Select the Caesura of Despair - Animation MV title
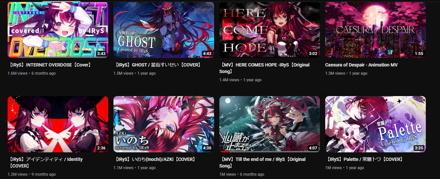The width and height of the screenshot is (440, 179). (x=361, y=65)
